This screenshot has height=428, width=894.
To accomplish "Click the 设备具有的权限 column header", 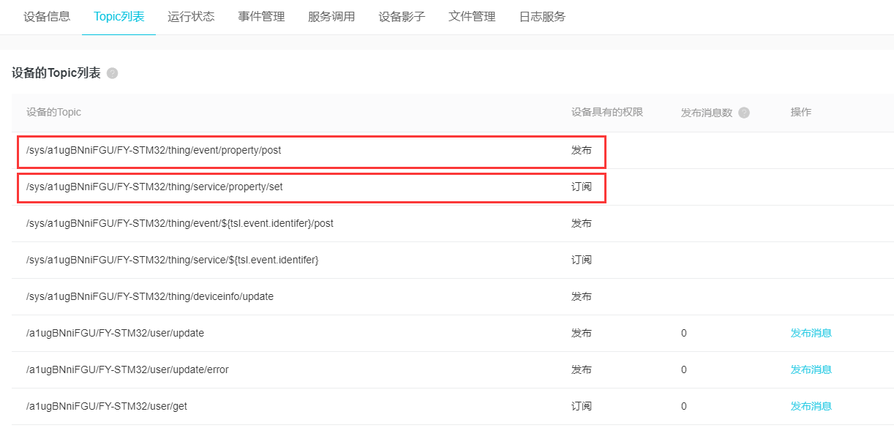I will click(x=606, y=113).
